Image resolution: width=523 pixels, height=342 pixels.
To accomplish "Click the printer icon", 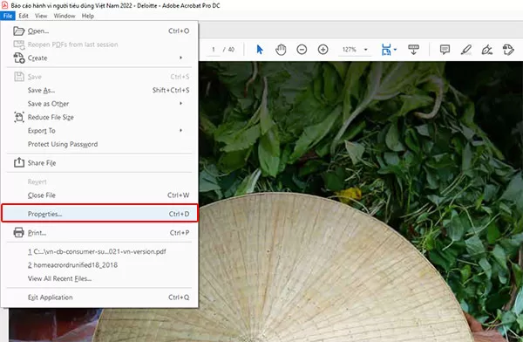I will click(18, 232).
